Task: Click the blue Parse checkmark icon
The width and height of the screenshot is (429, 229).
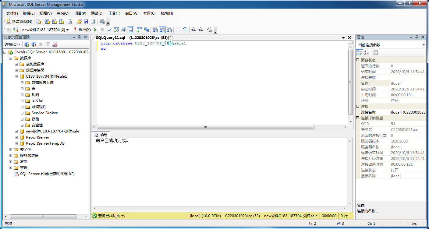Action: tap(109, 30)
